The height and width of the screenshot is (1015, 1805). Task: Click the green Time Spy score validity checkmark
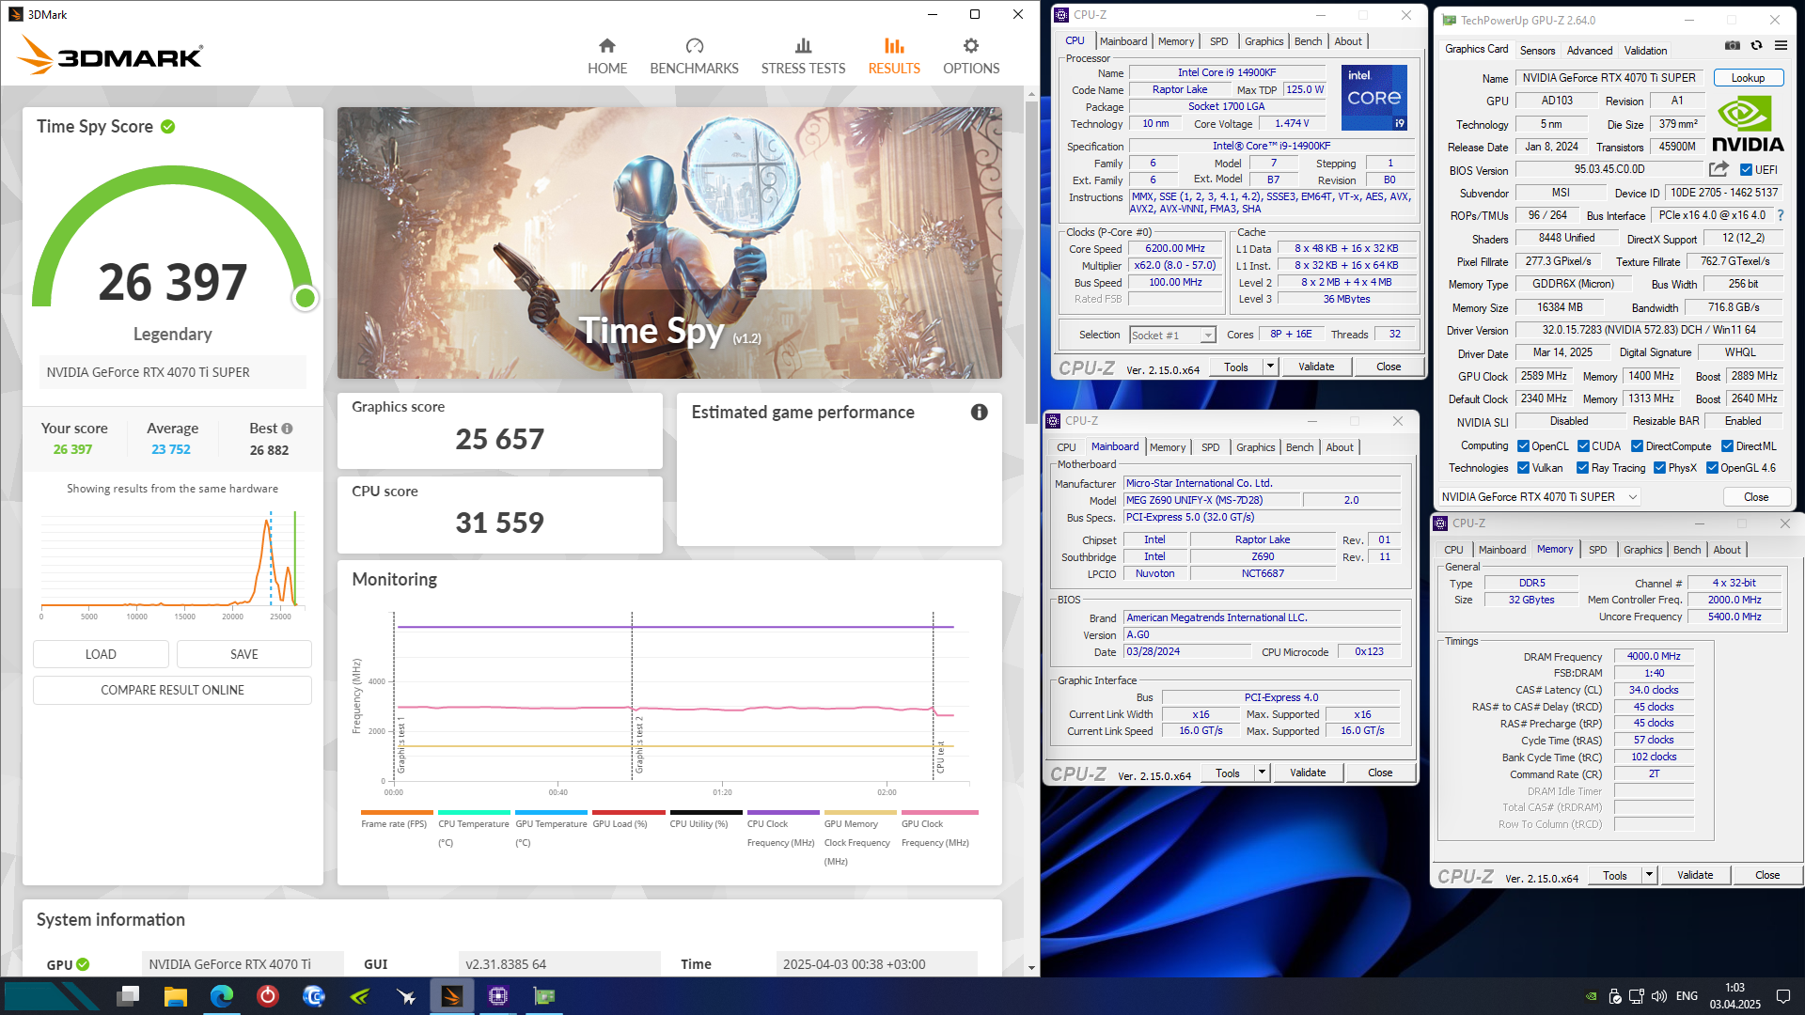point(167,127)
